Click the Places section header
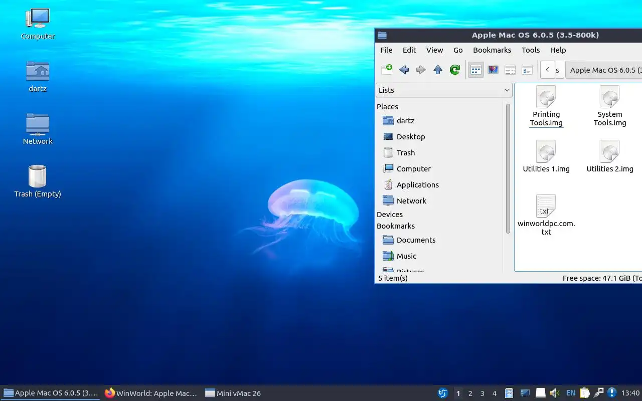 coord(387,107)
